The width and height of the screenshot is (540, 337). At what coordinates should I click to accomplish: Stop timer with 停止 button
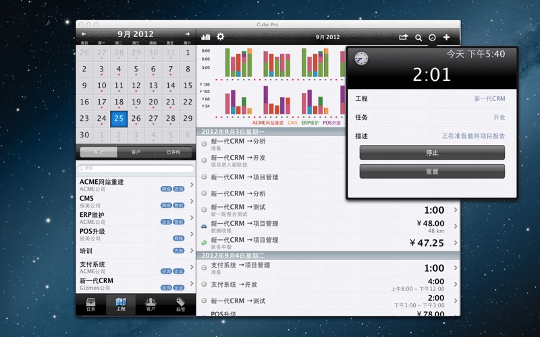[x=432, y=153]
